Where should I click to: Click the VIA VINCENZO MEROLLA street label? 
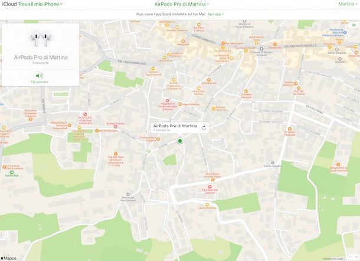tap(300, 46)
